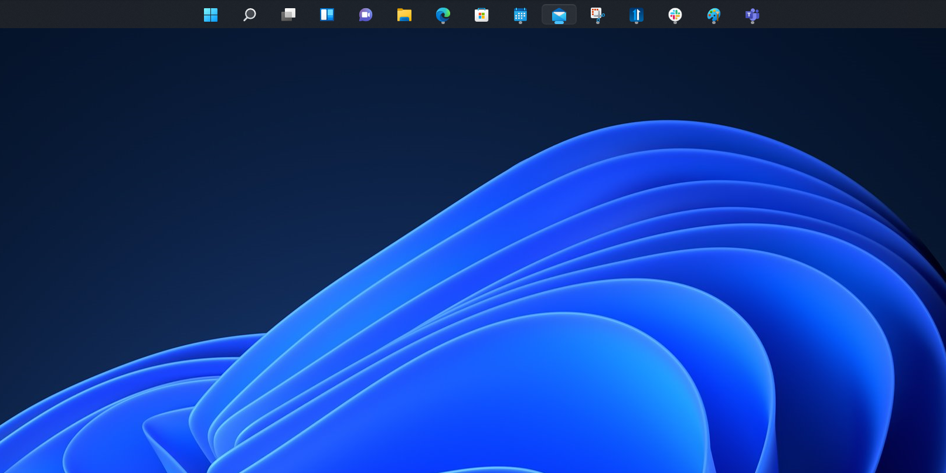
Task: Open File Explorer from the taskbar
Action: pyautogui.click(x=404, y=15)
